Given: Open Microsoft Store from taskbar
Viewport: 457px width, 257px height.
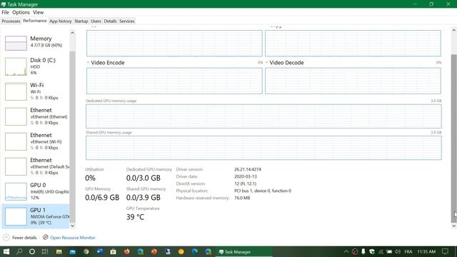Looking at the screenshot, I should (x=114, y=251).
